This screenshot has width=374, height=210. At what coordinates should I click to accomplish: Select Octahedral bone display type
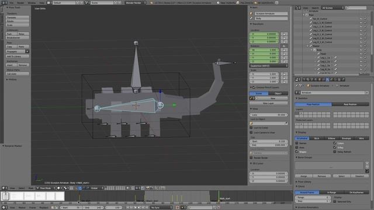[302, 138]
